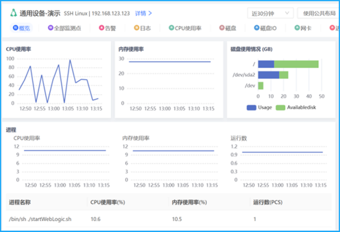This screenshot has height=232, width=340.
Task: Click the orange icon beside 日志
Action: [x=137, y=28]
